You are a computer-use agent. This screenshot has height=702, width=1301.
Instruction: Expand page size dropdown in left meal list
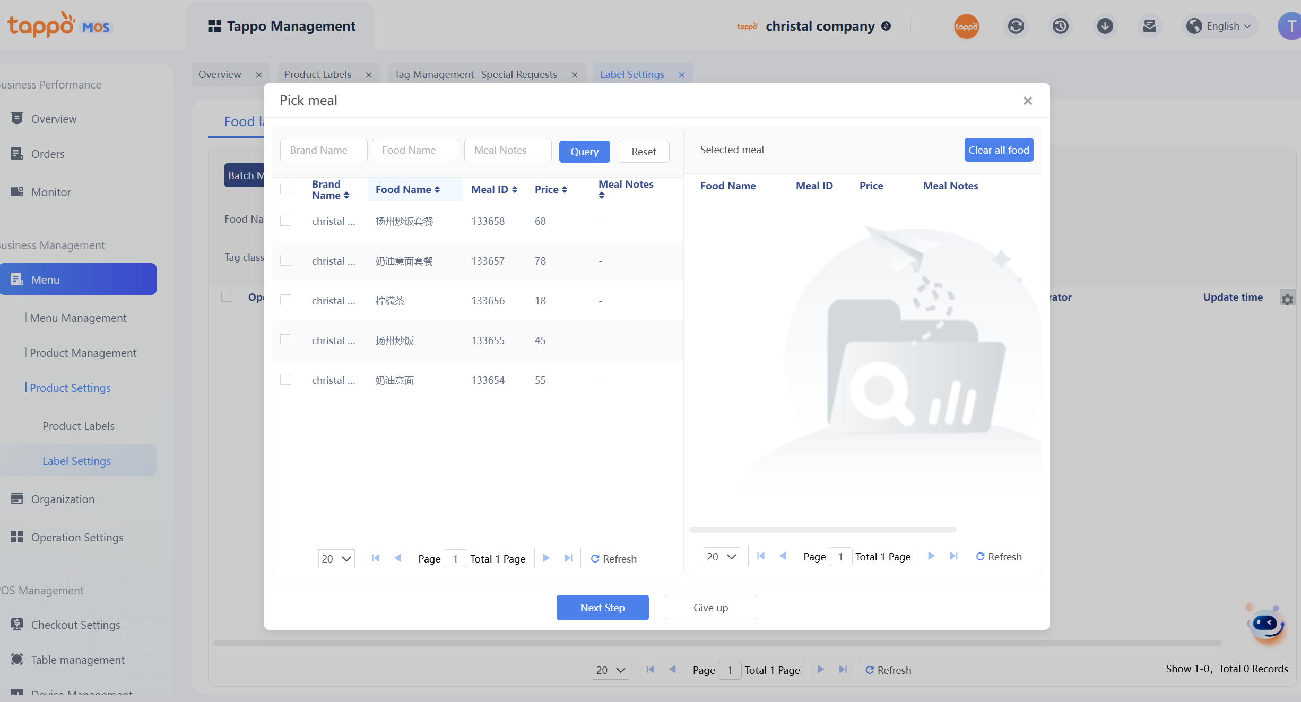[x=336, y=558]
